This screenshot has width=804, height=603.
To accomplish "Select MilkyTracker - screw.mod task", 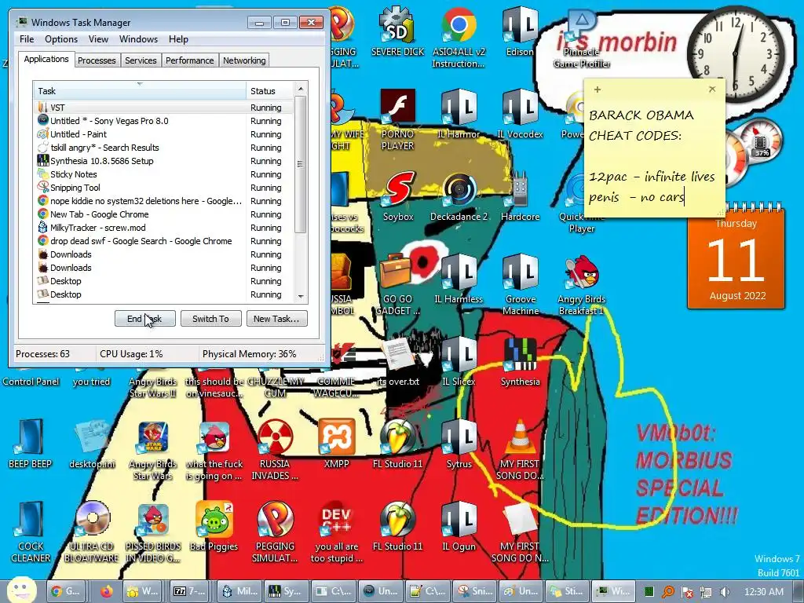I will pyautogui.click(x=165, y=228).
